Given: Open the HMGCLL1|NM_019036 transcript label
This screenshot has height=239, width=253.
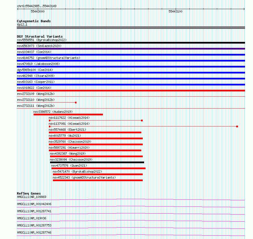Looking at the screenshot, I should 32,218.
